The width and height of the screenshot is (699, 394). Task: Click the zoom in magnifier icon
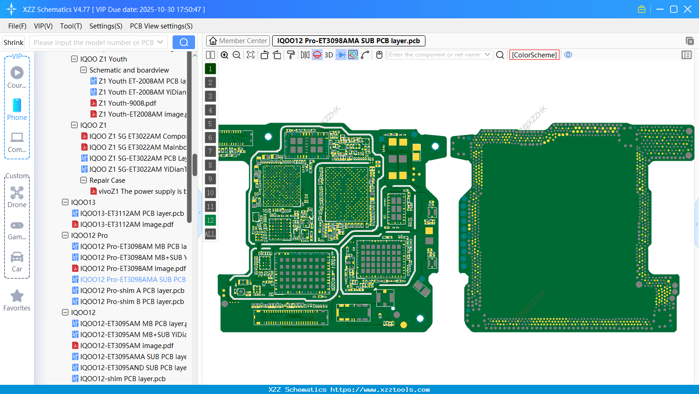click(x=224, y=55)
